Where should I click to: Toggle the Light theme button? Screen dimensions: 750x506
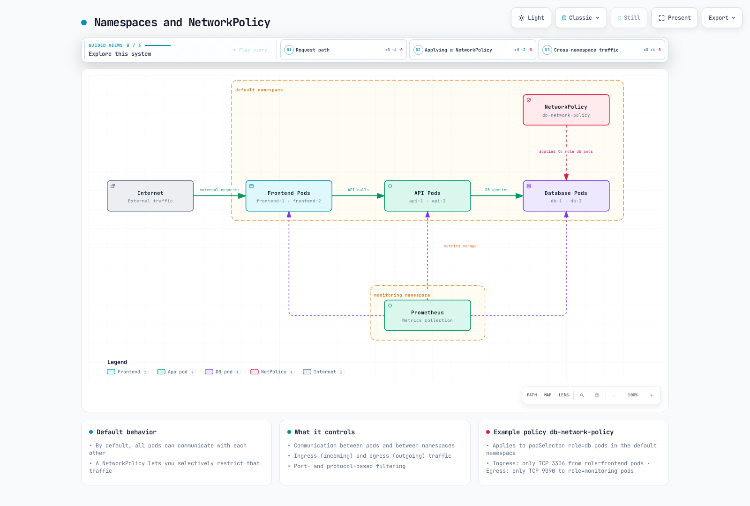(531, 18)
